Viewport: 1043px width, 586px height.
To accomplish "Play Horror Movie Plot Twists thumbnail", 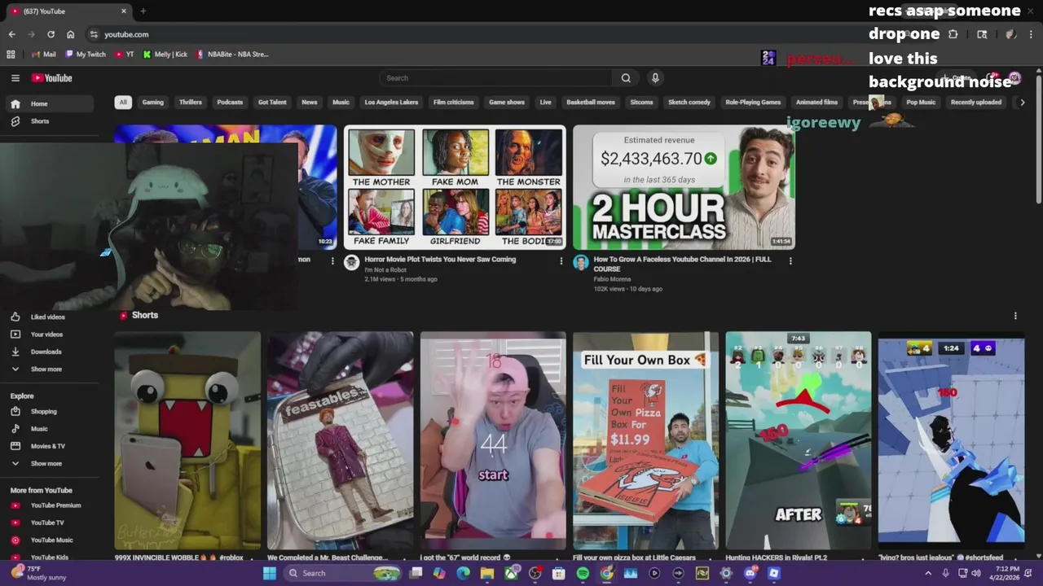I will coord(455,187).
